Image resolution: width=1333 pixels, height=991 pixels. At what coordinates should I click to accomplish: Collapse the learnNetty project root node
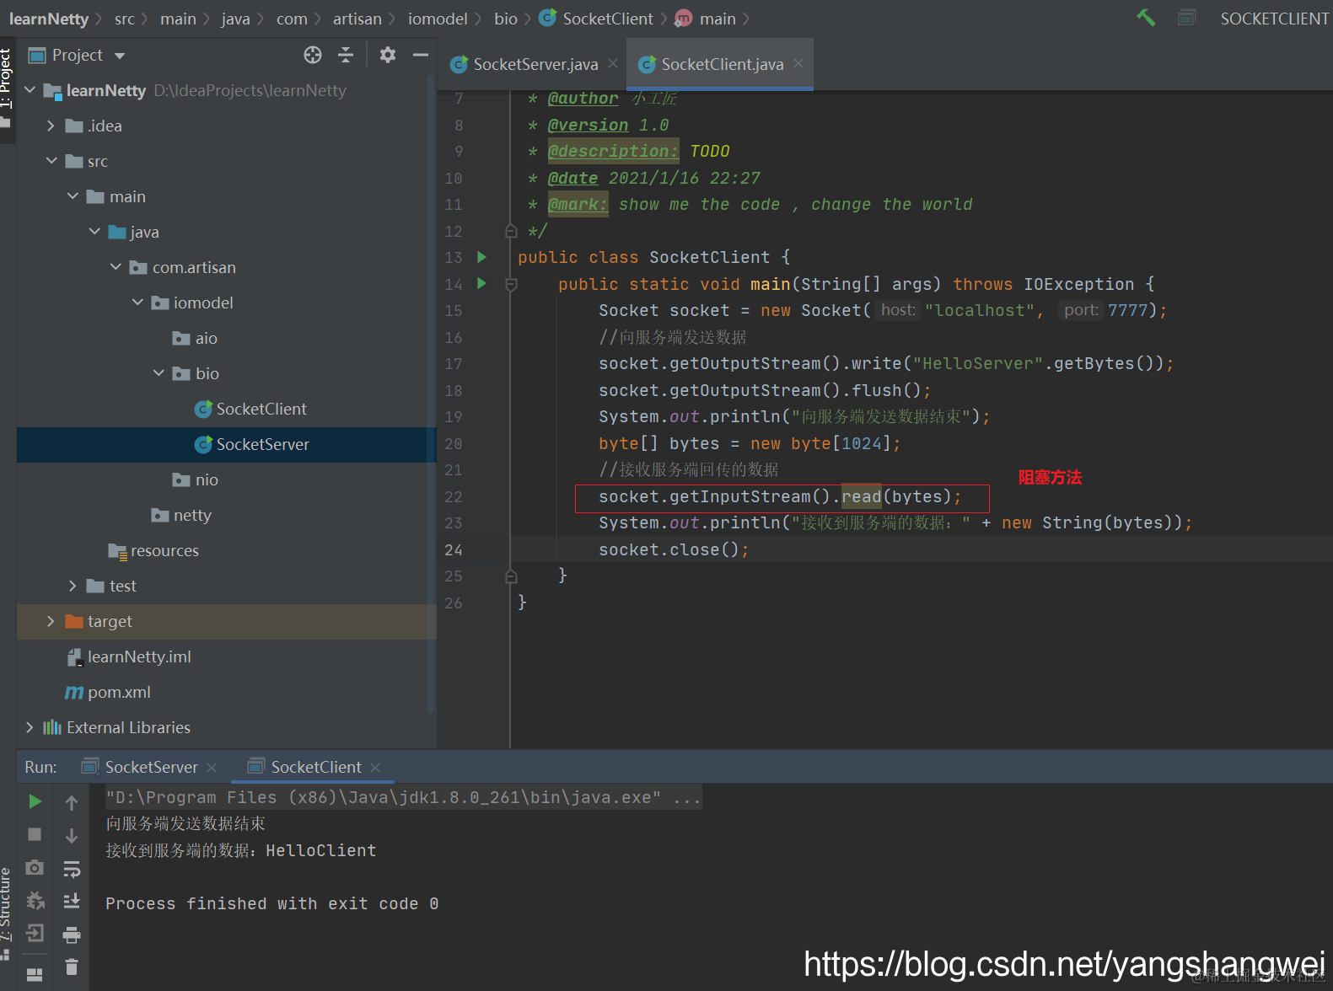[30, 90]
